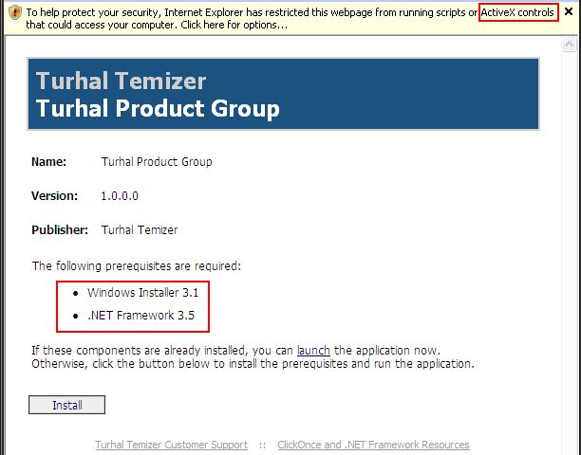
Task: Click the Name value Turhal Product Group
Action: (x=157, y=162)
